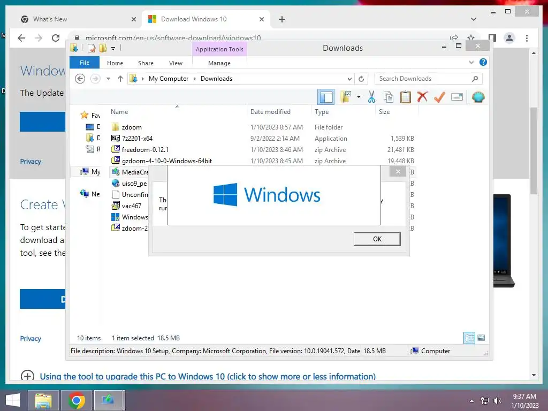Expand the folder options dropdown arrow
The image size is (548, 411).
(x=359, y=97)
